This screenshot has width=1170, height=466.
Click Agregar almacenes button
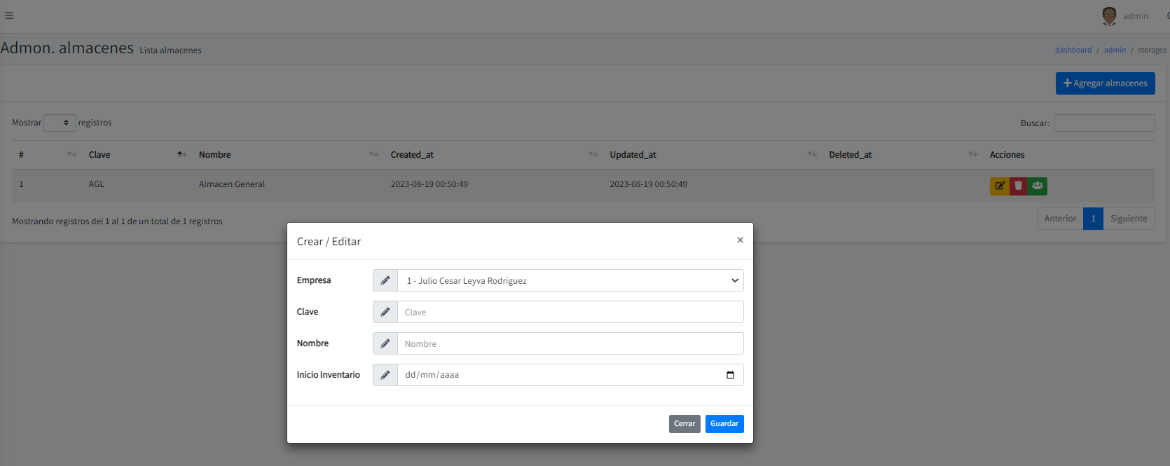point(1105,83)
